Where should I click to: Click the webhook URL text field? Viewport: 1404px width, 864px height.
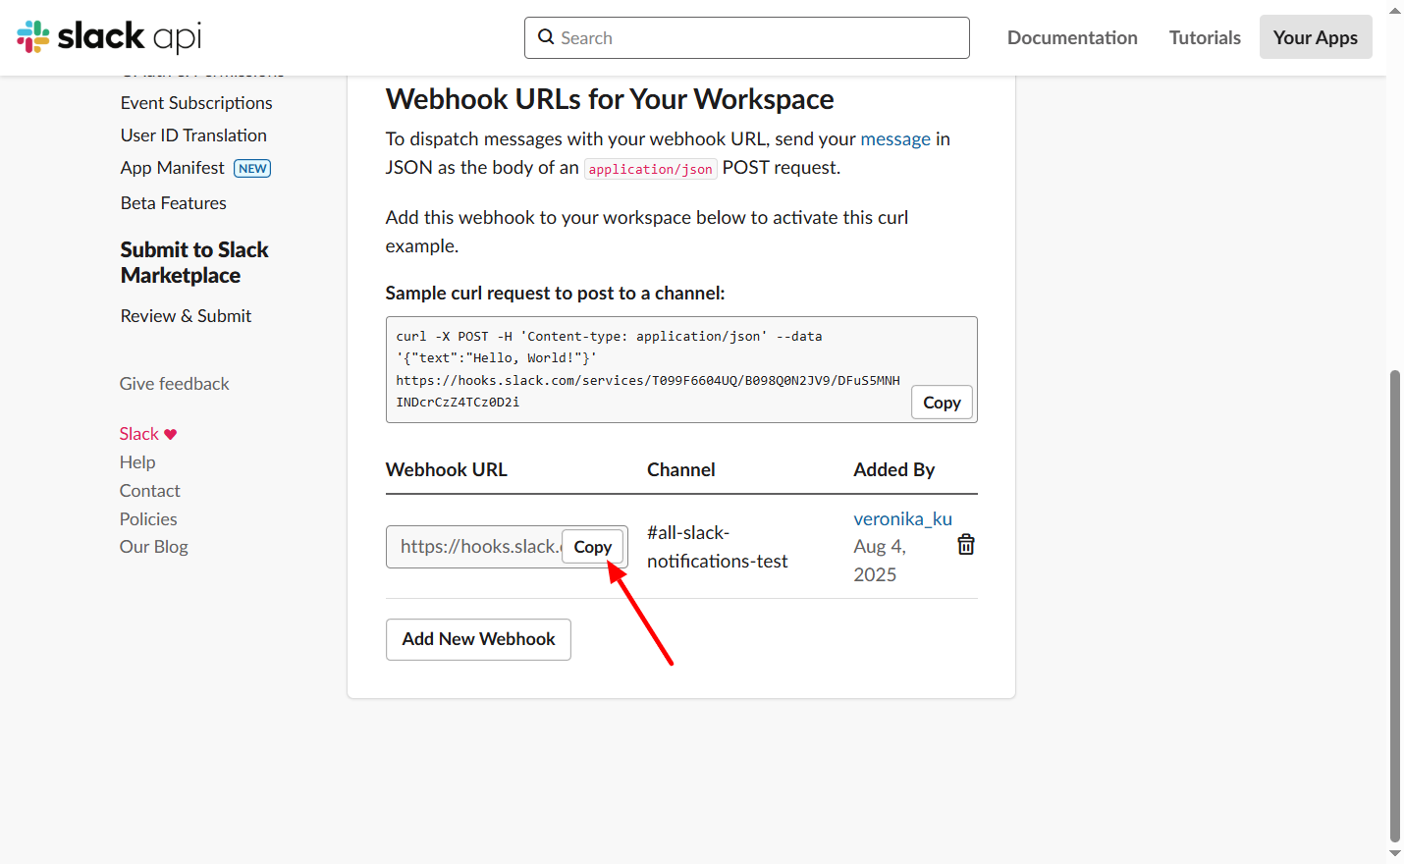[x=475, y=547]
